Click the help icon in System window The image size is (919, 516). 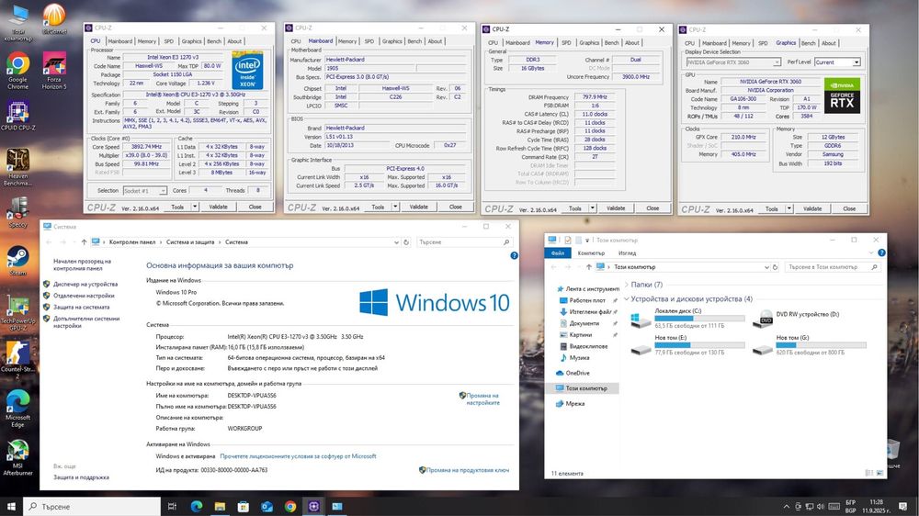(x=514, y=255)
